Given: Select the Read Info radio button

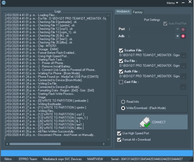Looking at the screenshot, I should click(x=123, y=102).
